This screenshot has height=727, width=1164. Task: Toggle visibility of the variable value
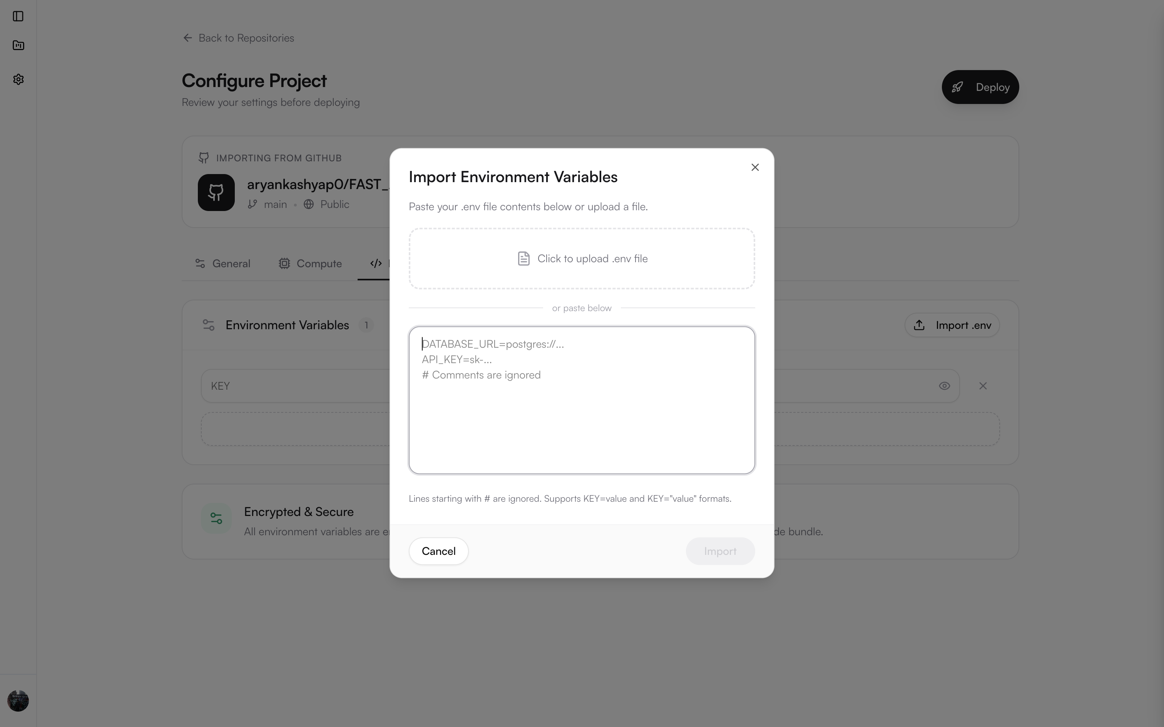coord(944,385)
